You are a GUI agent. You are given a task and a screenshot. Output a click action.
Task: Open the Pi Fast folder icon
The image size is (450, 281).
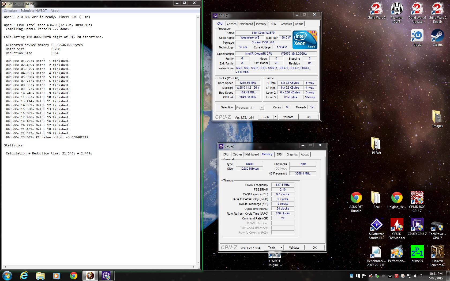point(376,146)
